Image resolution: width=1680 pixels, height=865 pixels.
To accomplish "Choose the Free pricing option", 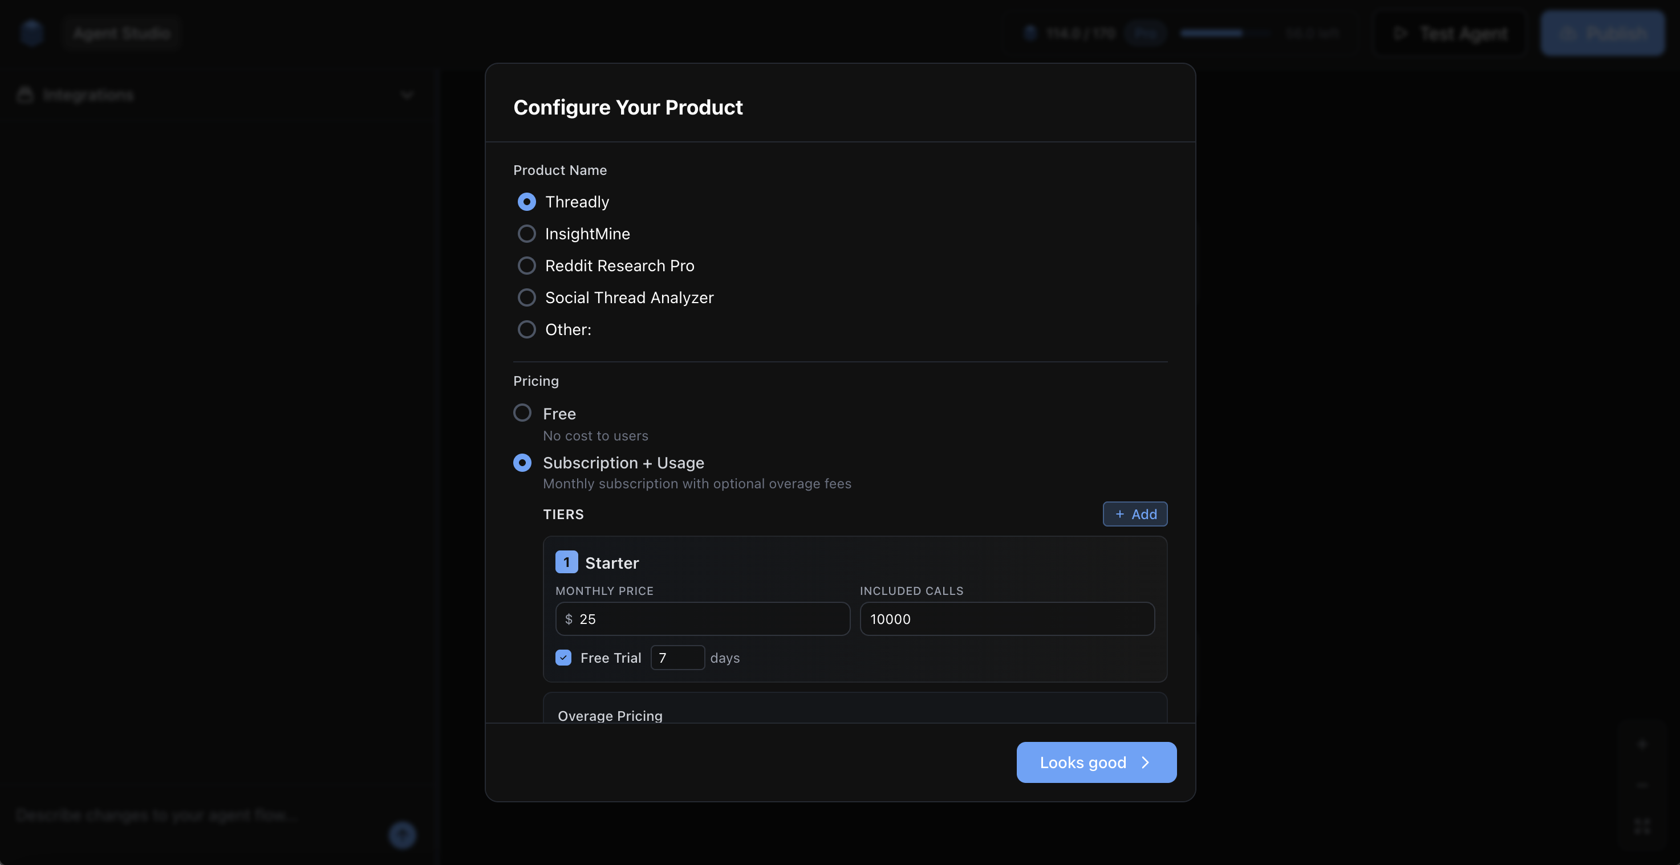I will pos(522,413).
